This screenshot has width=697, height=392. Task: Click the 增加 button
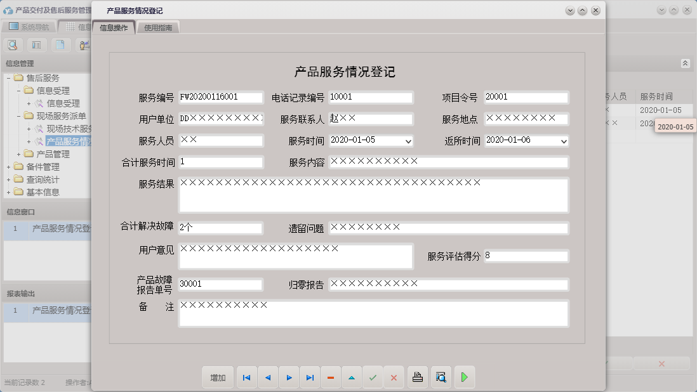pyautogui.click(x=218, y=377)
